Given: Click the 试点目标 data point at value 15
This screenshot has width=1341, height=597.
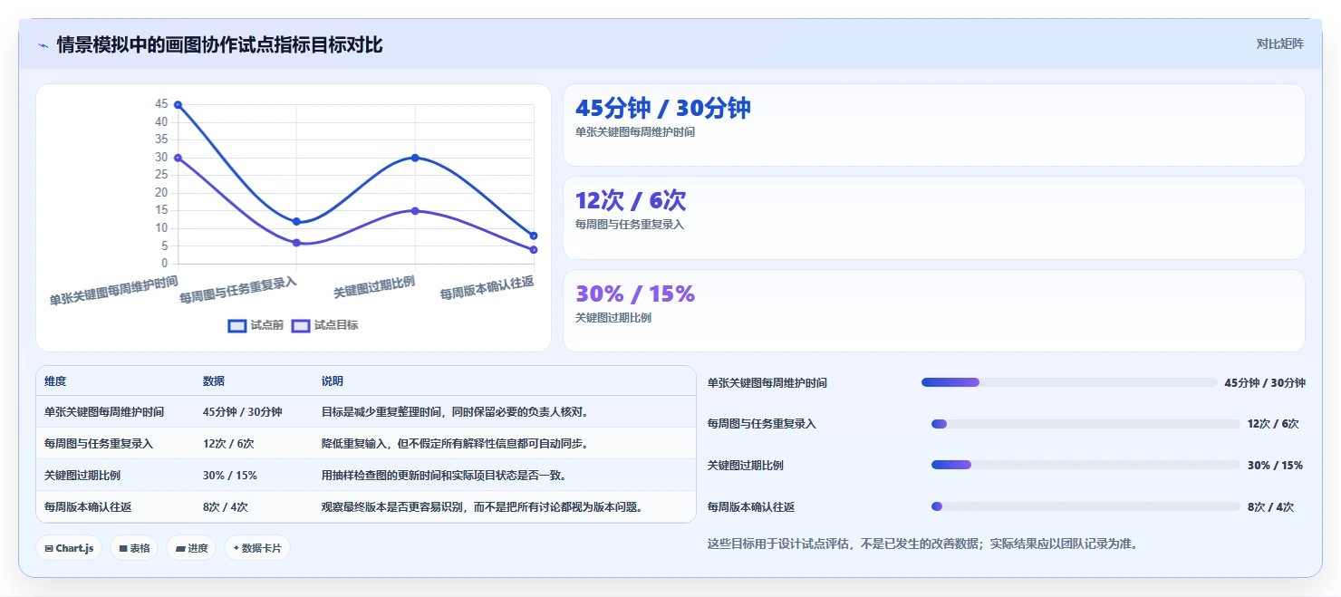Looking at the screenshot, I should (x=415, y=211).
